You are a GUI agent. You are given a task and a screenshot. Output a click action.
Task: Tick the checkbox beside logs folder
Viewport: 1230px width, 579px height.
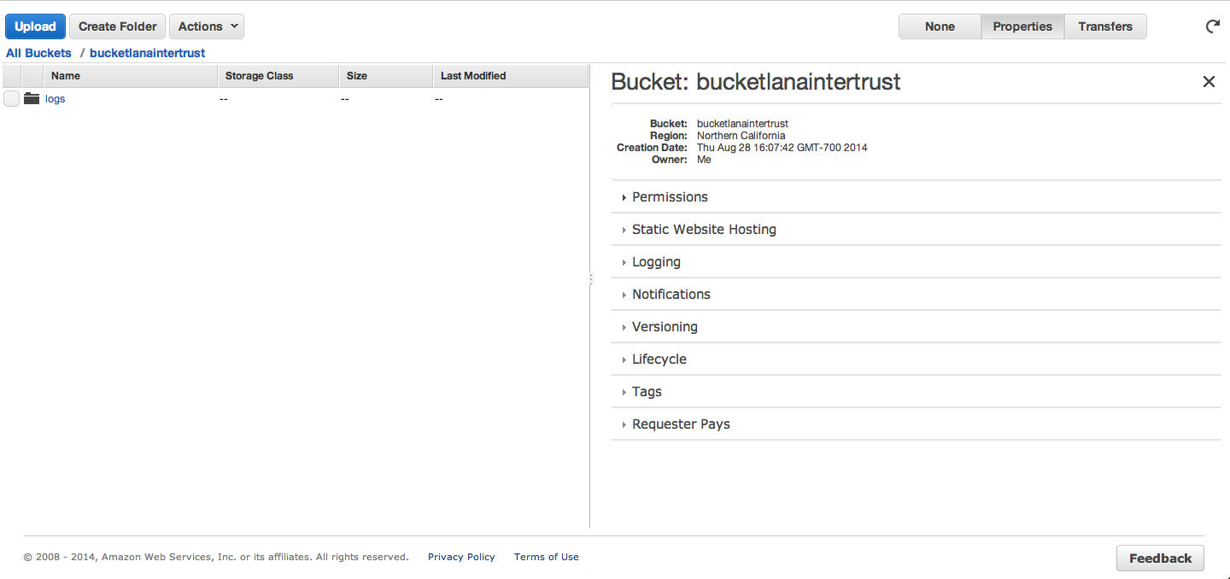(x=11, y=99)
